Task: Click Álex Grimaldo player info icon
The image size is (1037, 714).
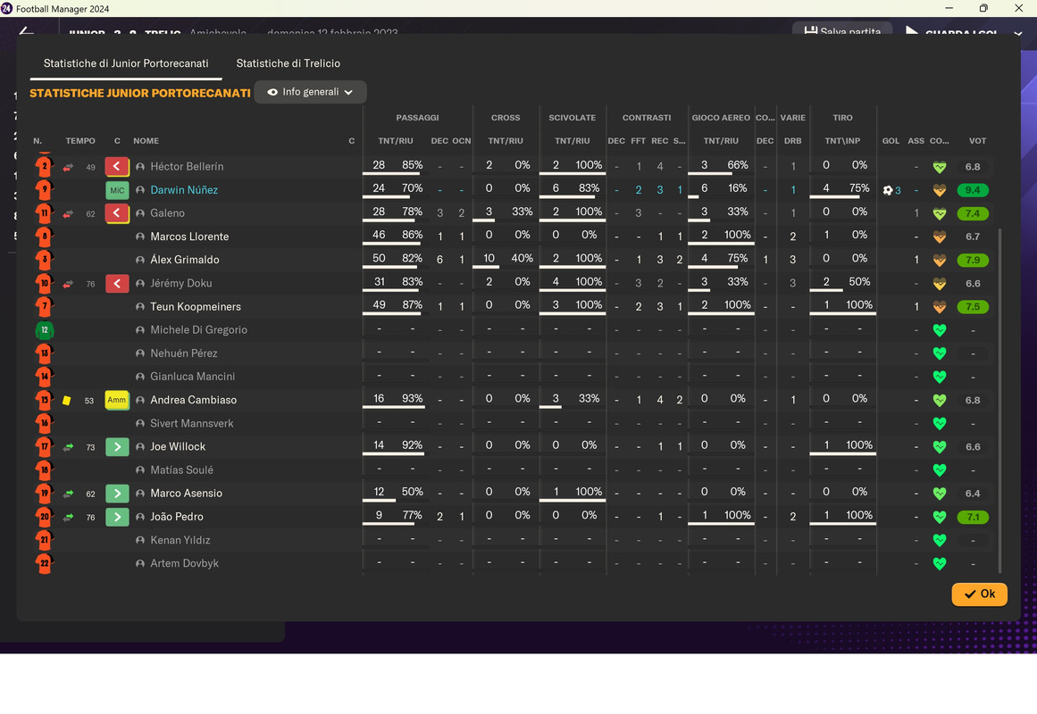Action: [140, 260]
